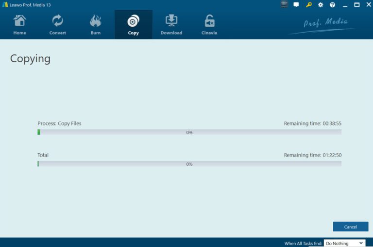Open the Convert module
This screenshot has width=373, height=247.
pos(57,25)
